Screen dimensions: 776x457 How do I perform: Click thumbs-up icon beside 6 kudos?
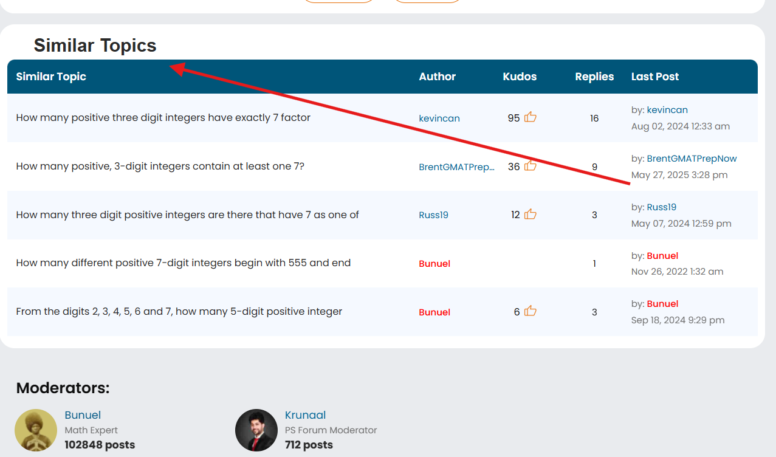coord(530,312)
